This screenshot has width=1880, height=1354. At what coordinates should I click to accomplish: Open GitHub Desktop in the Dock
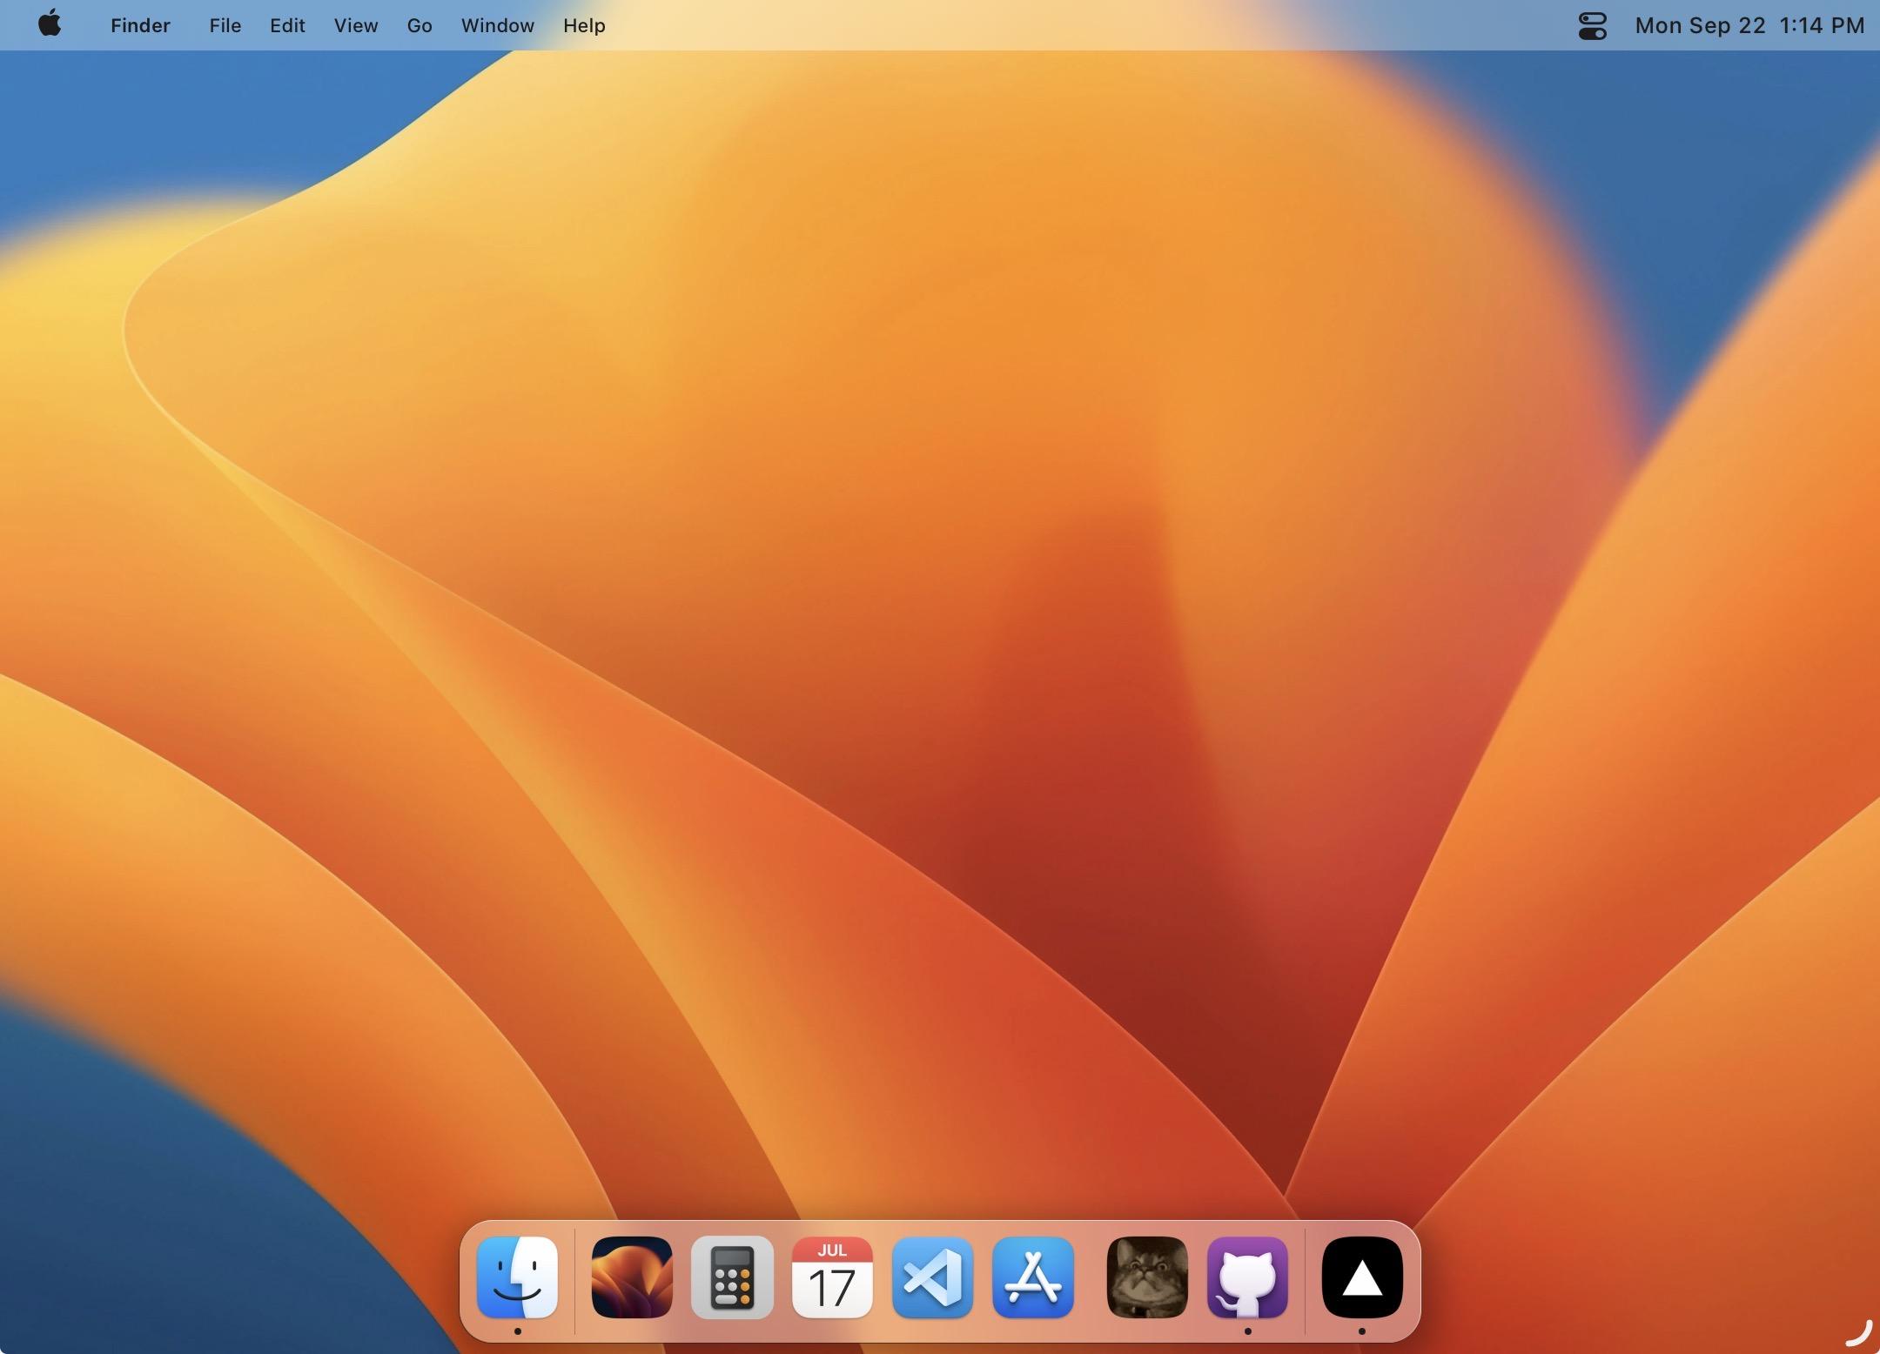1246,1277
